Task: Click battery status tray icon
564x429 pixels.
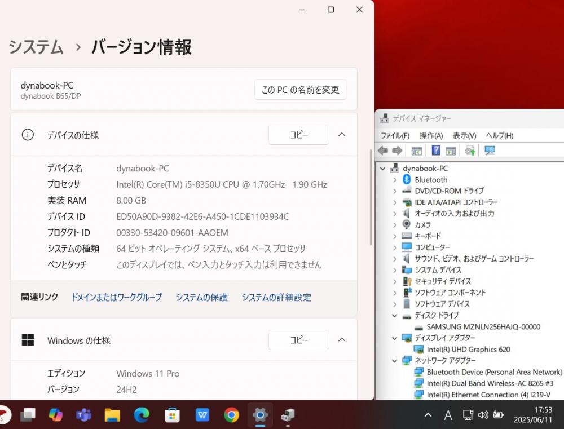Action: (x=498, y=415)
